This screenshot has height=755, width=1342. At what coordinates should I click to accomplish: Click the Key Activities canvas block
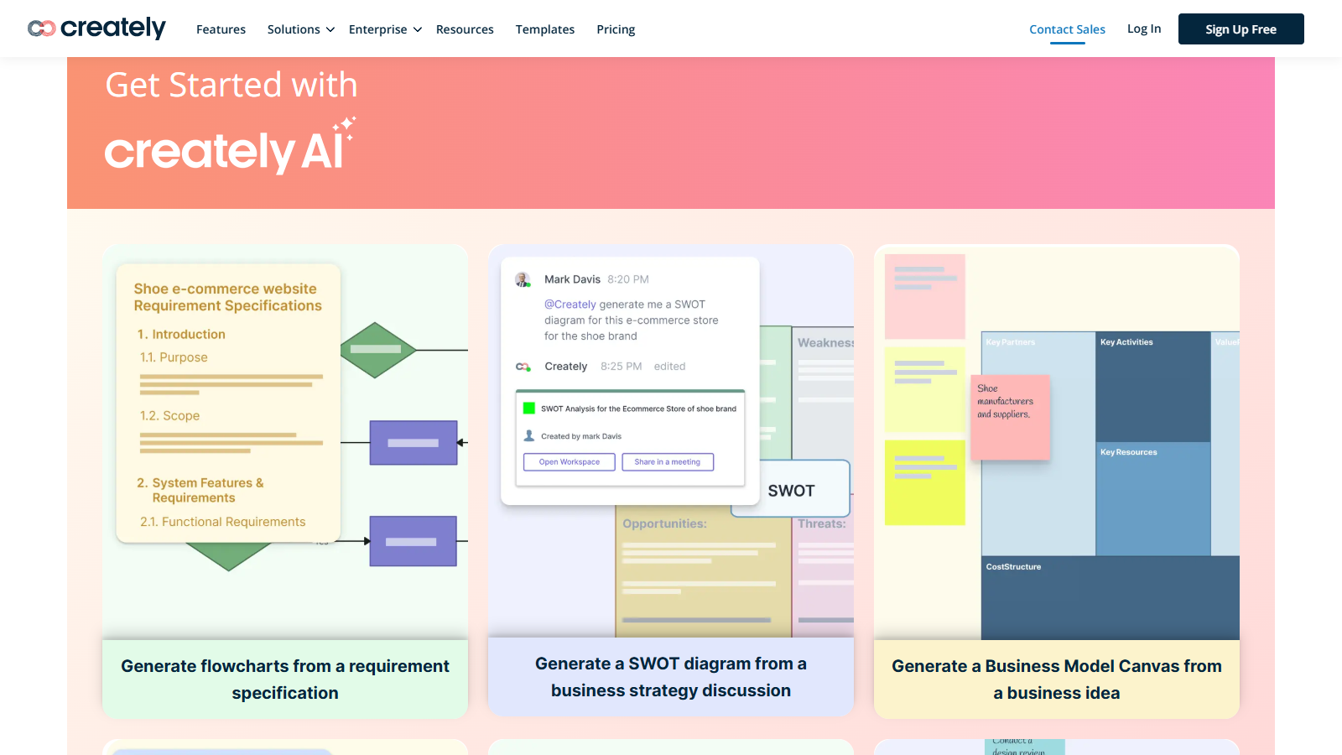tap(1153, 387)
